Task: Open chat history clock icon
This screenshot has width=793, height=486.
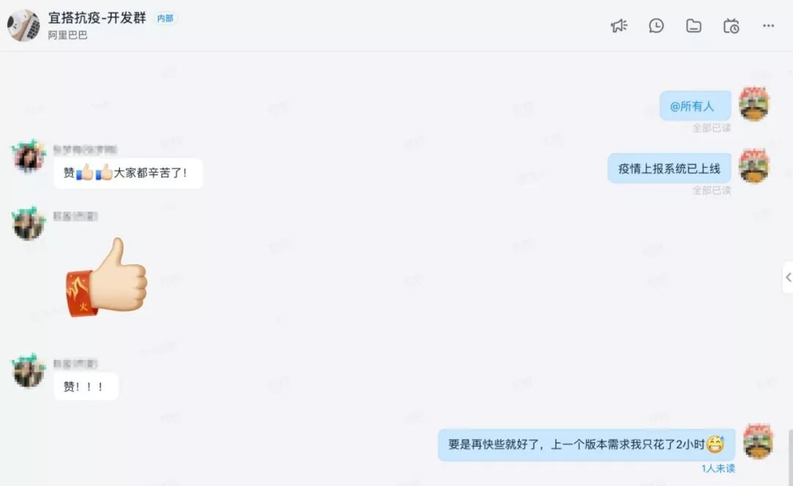Action: coord(656,26)
